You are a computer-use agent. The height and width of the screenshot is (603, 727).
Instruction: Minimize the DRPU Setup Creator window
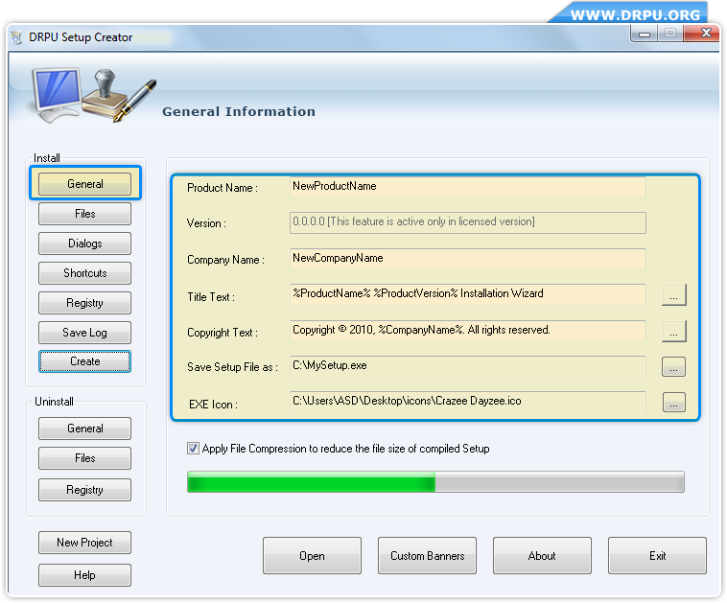(x=644, y=34)
